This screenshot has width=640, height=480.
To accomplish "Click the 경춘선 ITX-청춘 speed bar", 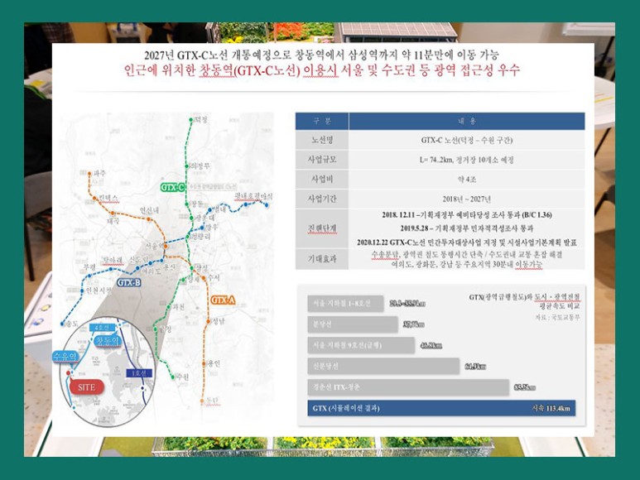I will (x=408, y=387).
